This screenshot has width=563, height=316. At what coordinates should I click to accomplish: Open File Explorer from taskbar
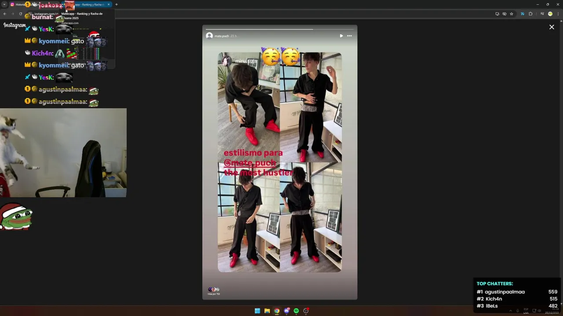(267, 311)
